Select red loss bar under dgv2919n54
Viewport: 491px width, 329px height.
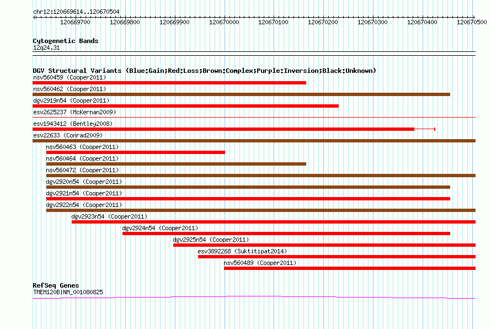(186, 106)
